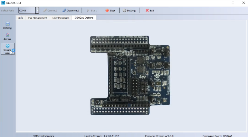Stop the running data acquisition
The image size is (248, 137).
click(110, 11)
